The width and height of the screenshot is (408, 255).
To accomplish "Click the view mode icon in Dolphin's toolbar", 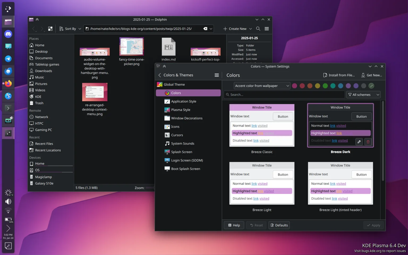I will 50,28.
